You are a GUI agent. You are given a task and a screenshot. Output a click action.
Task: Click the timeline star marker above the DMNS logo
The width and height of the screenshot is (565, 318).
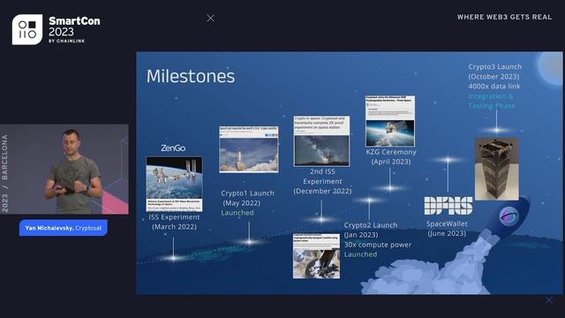[x=448, y=159]
